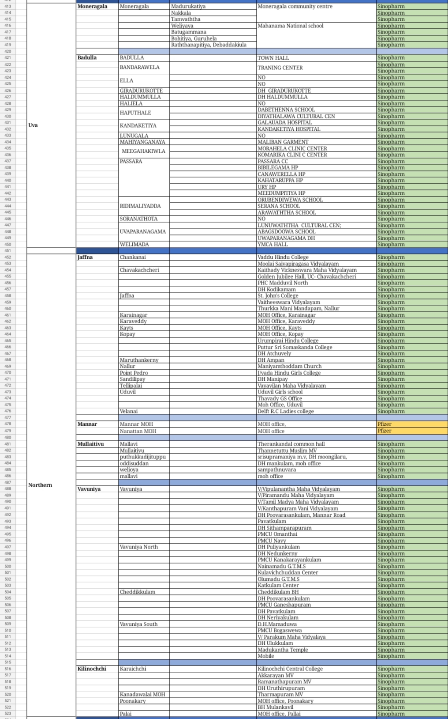448x719 pixels.
Task: Click the UWAPARANAGAMA DH cell
Action: tap(316, 238)
